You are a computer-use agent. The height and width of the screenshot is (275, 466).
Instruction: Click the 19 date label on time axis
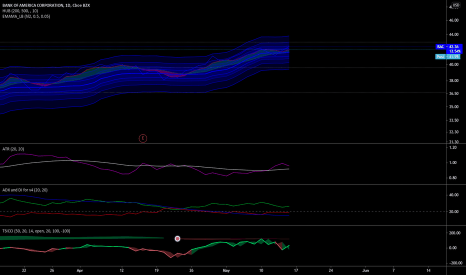click(156, 270)
